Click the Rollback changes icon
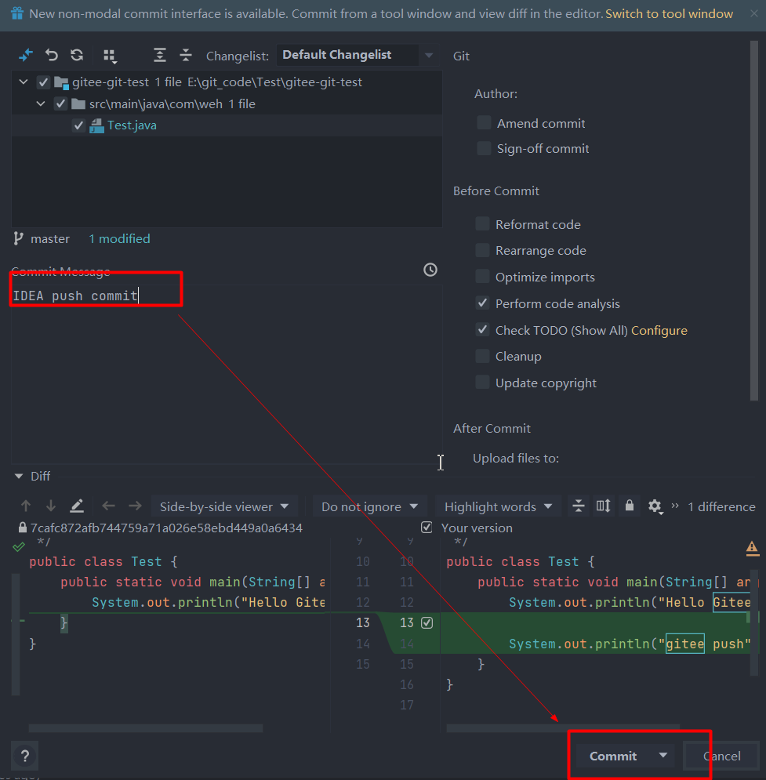The image size is (766, 780). [52, 55]
